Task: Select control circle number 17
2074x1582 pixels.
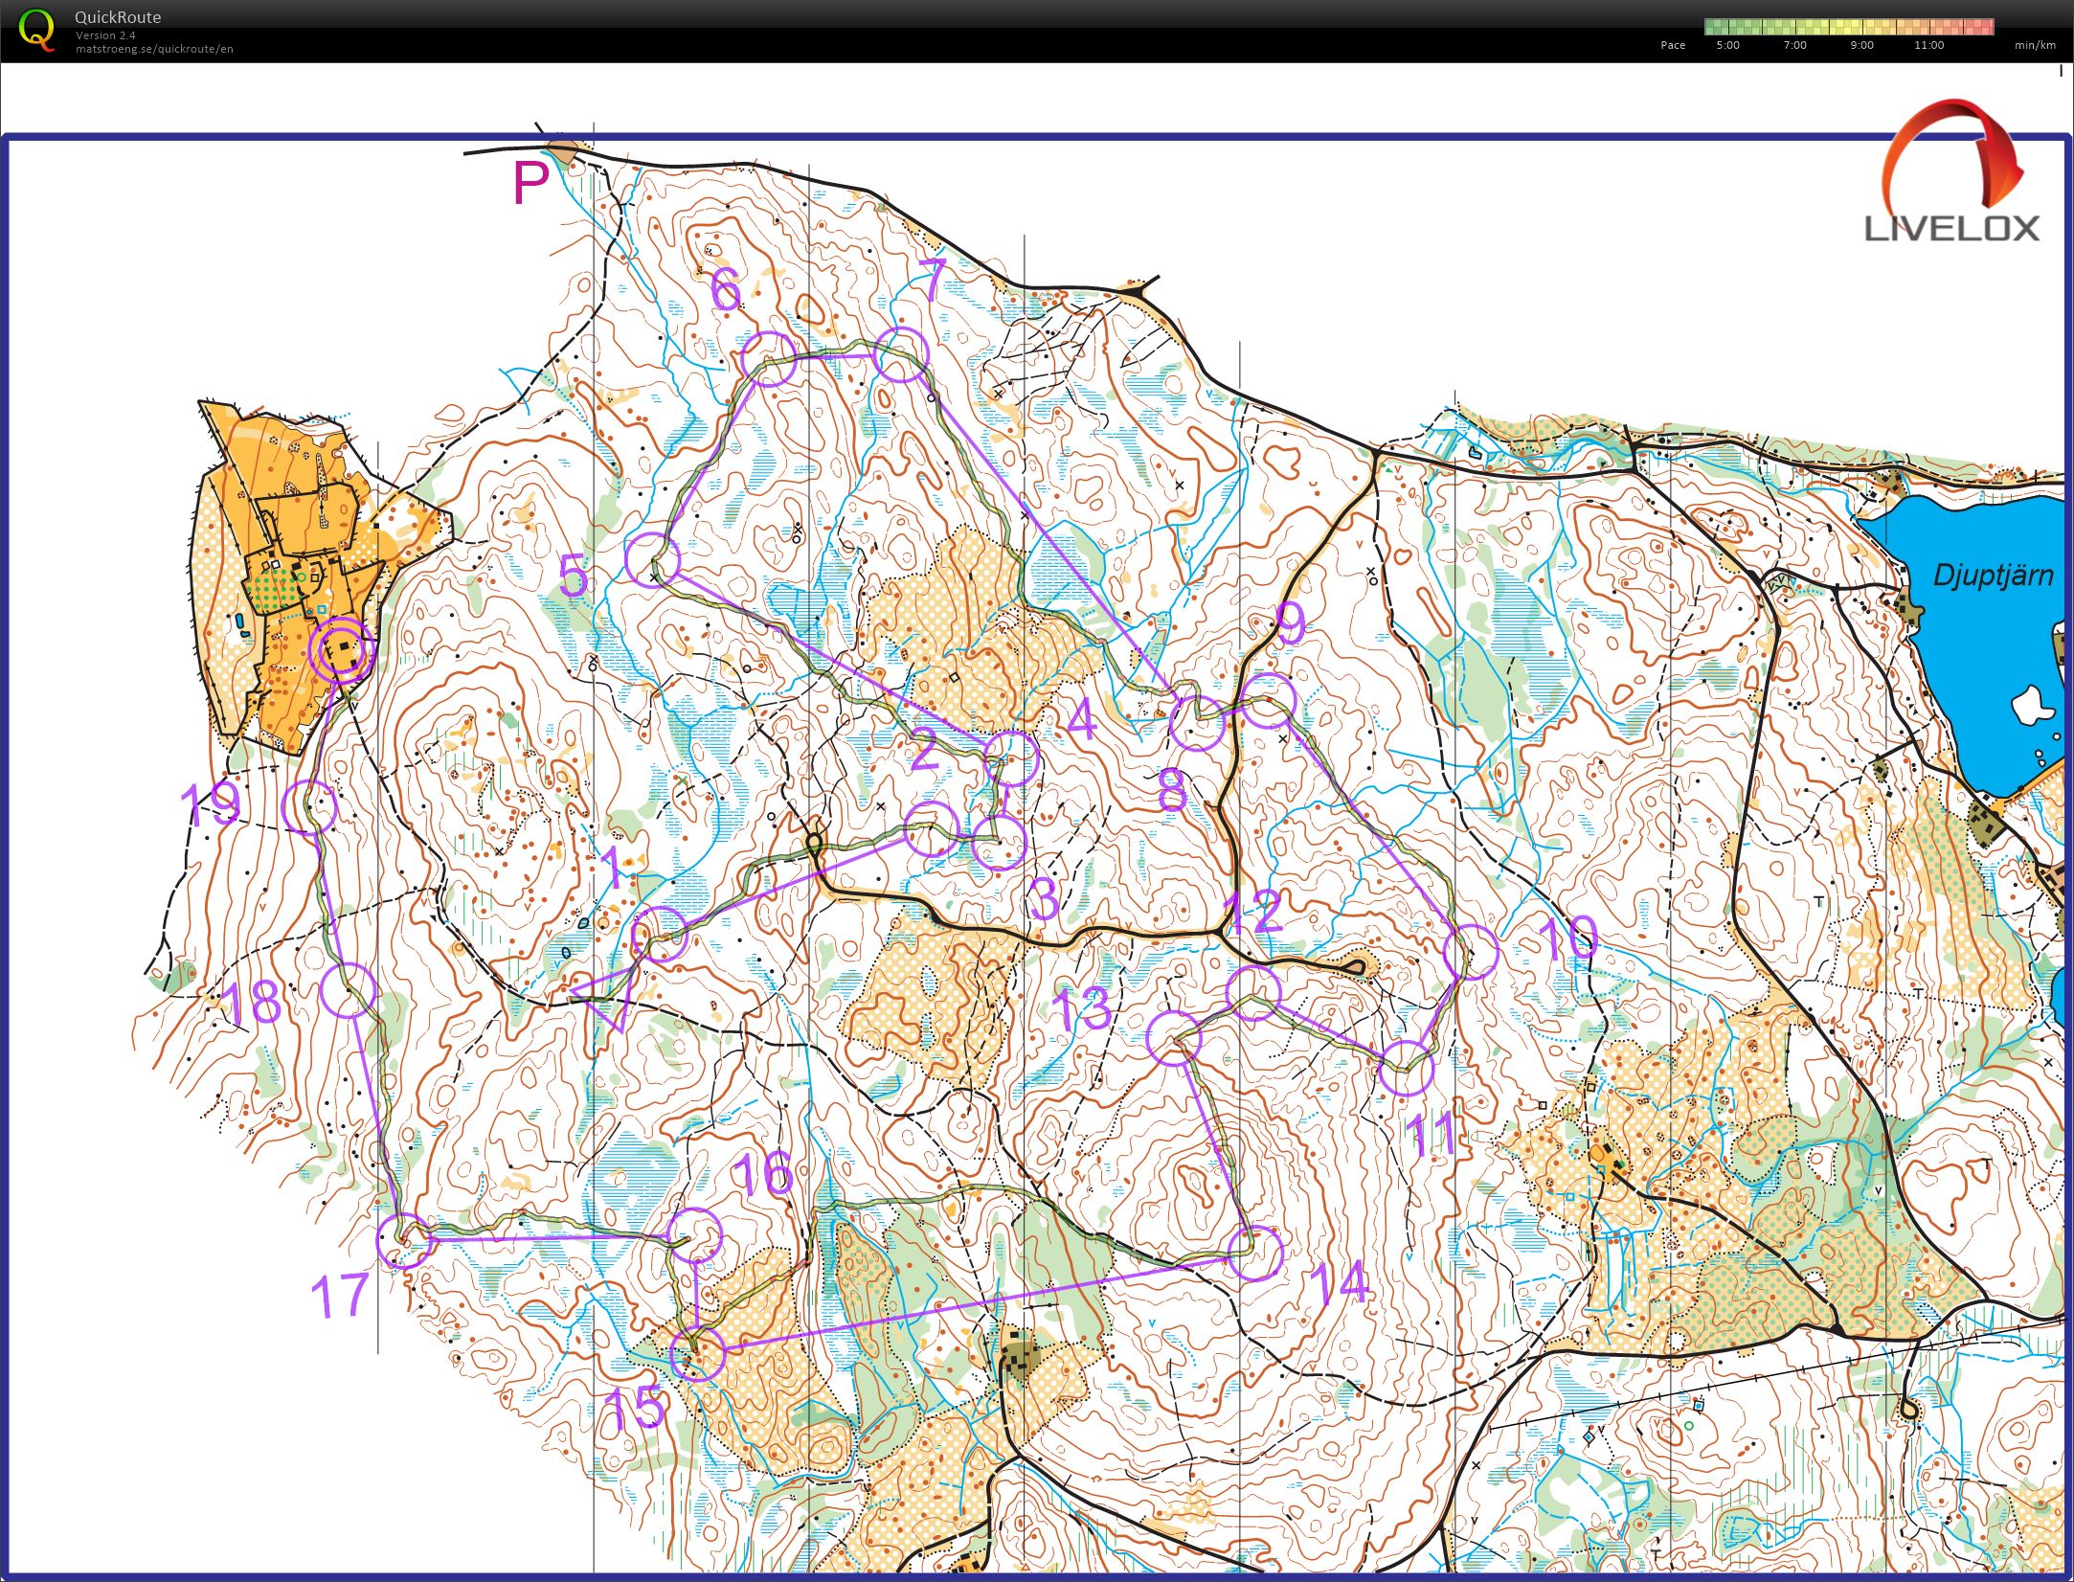Action: click(404, 1240)
